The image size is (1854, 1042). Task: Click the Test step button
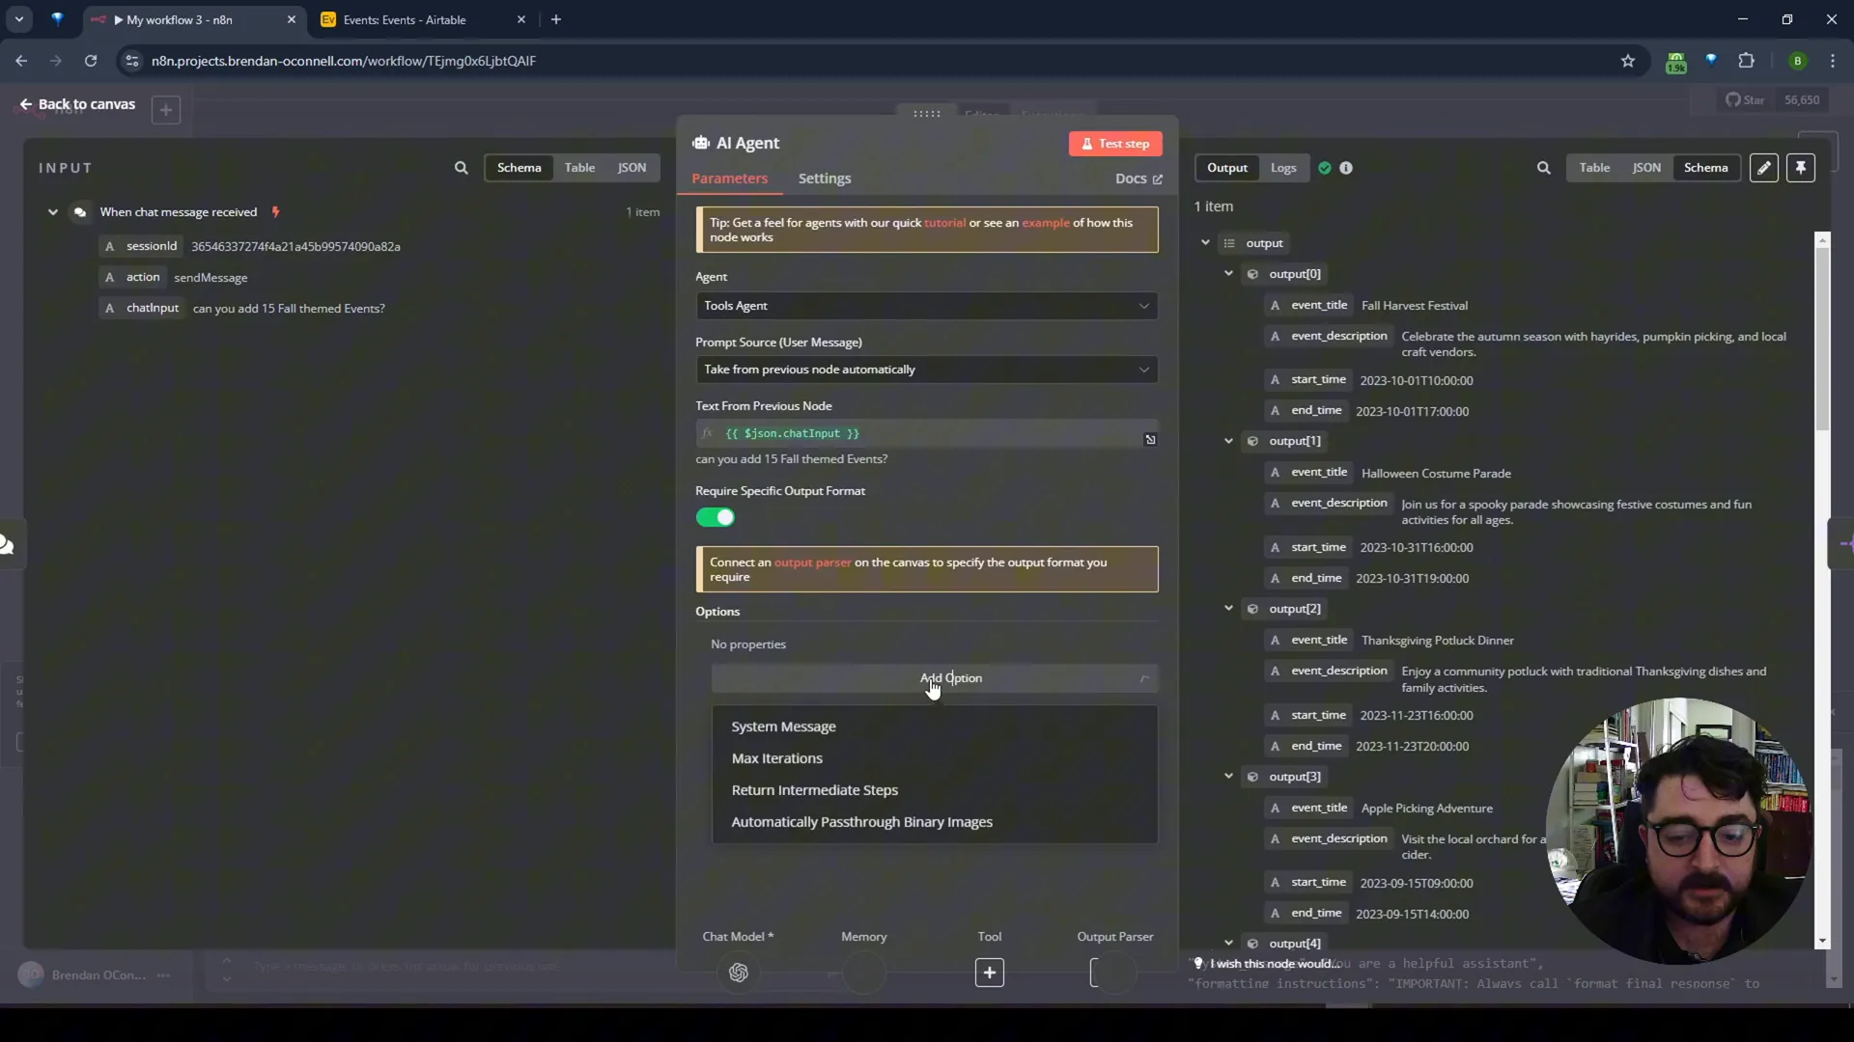(x=1115, y=144)
